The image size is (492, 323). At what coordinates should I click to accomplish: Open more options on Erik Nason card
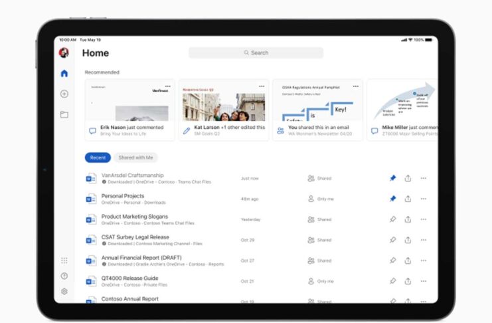[168, 86]
